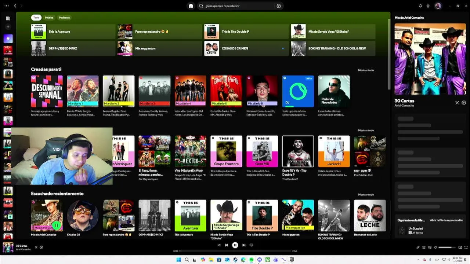Open Friend Activity icon in top bar

click(428, 6)
